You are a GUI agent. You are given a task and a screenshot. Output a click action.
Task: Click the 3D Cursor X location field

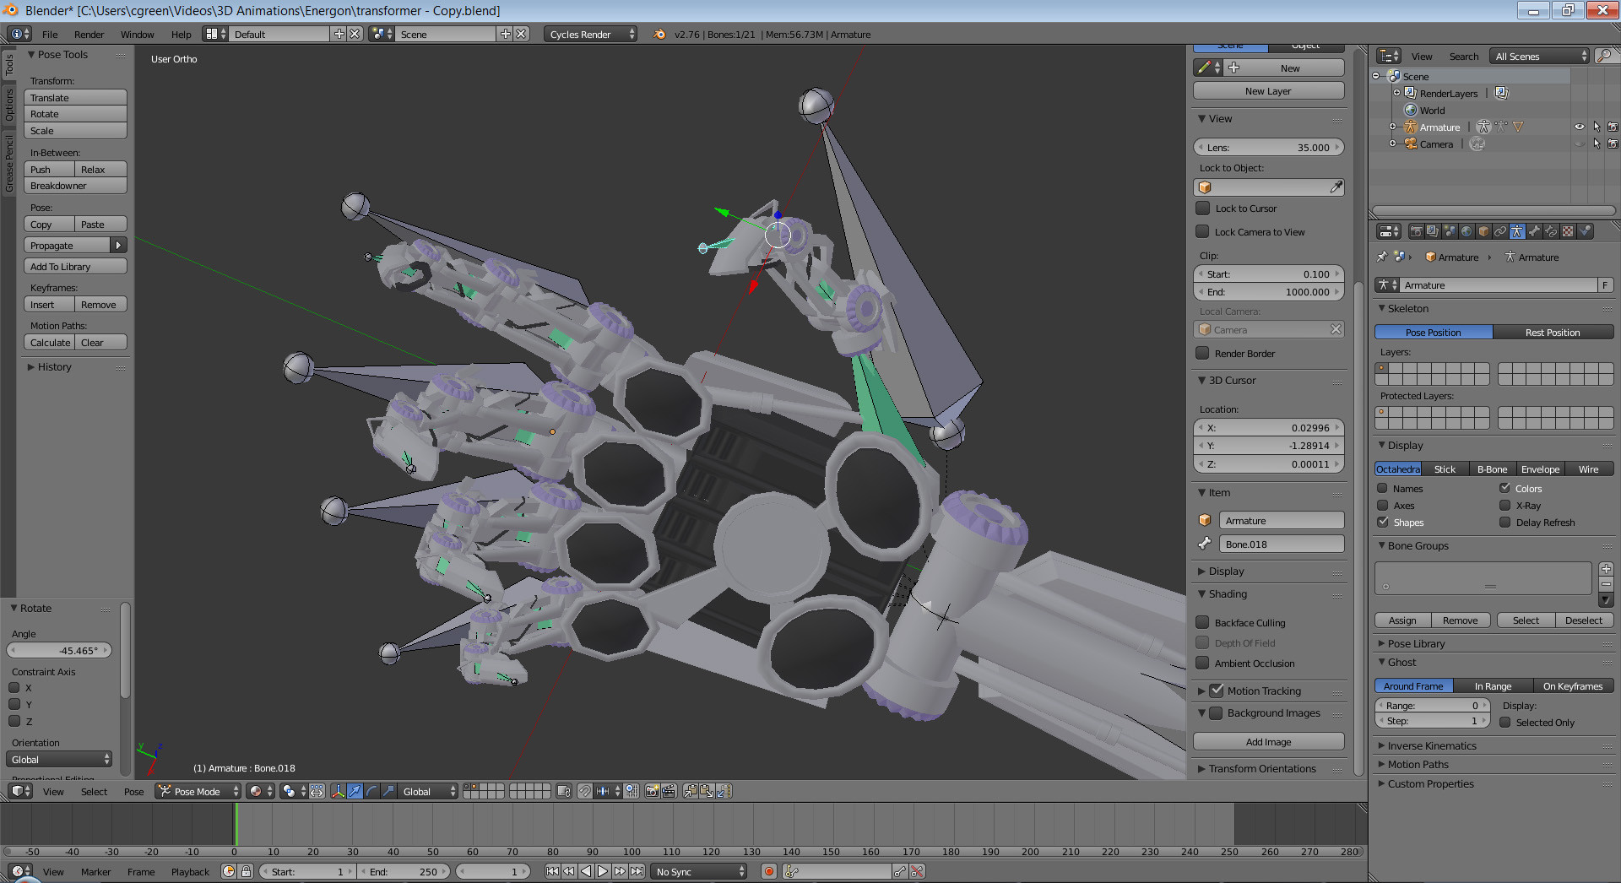click(1268, 427)
